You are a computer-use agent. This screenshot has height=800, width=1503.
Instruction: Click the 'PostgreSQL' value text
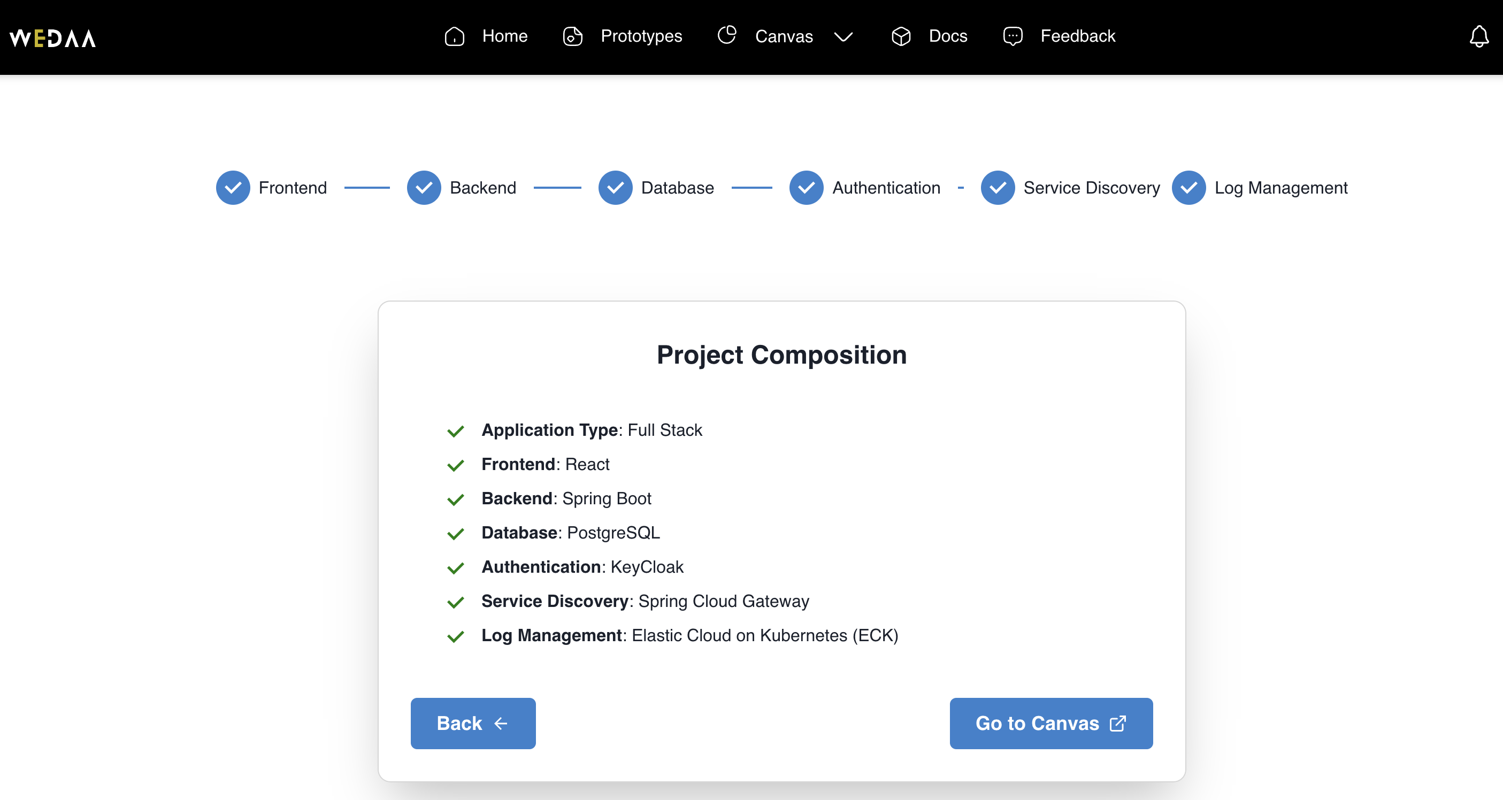[614, 533]
